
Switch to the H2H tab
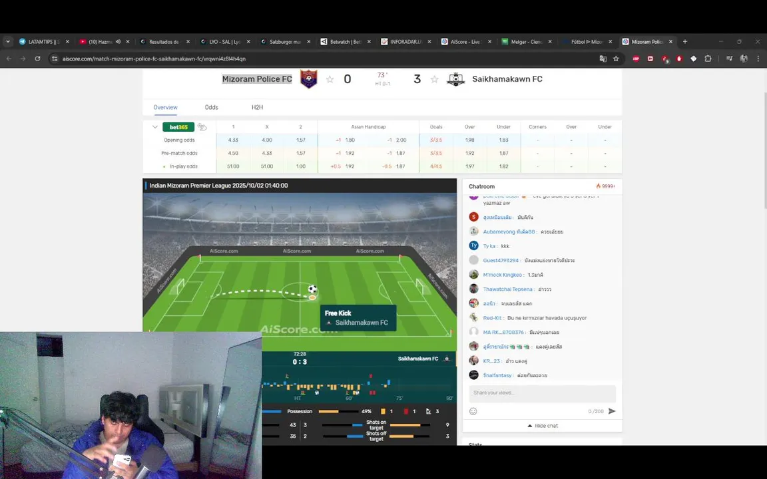[x=257, y=107]
